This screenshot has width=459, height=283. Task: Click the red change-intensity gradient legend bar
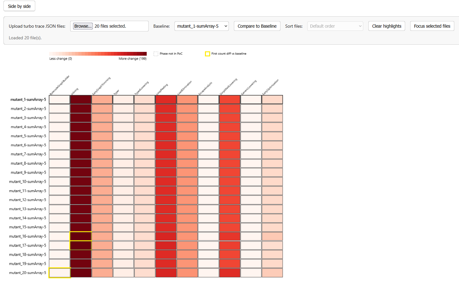(x=98, y=54)
